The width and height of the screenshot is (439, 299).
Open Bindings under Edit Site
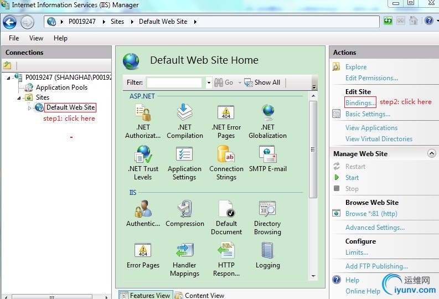[360, 103]
